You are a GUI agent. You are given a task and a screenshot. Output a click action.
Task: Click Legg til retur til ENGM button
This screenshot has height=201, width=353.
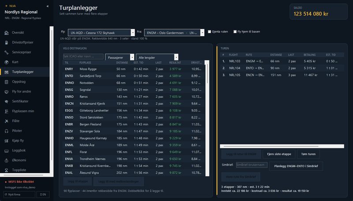(x=241, y=154)
